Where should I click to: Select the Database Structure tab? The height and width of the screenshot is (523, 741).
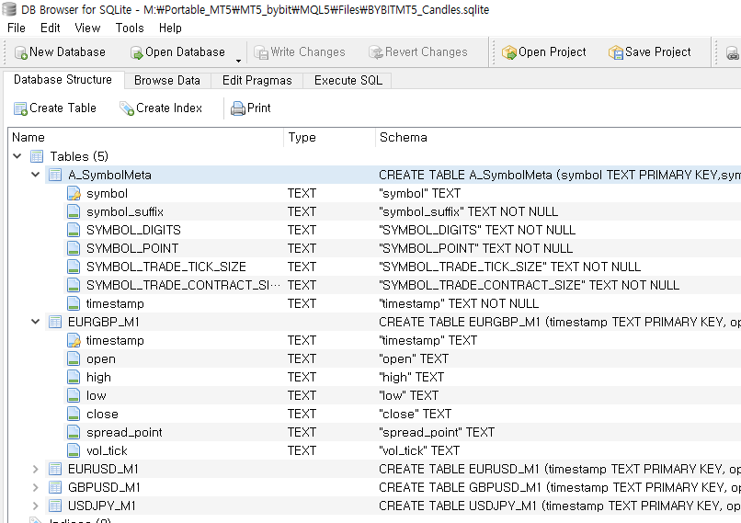63,79
